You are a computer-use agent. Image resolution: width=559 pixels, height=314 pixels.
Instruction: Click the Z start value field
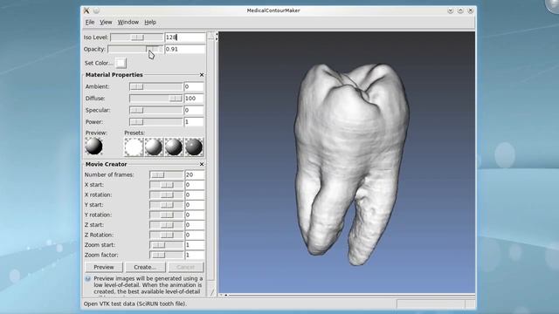(195, 225)
